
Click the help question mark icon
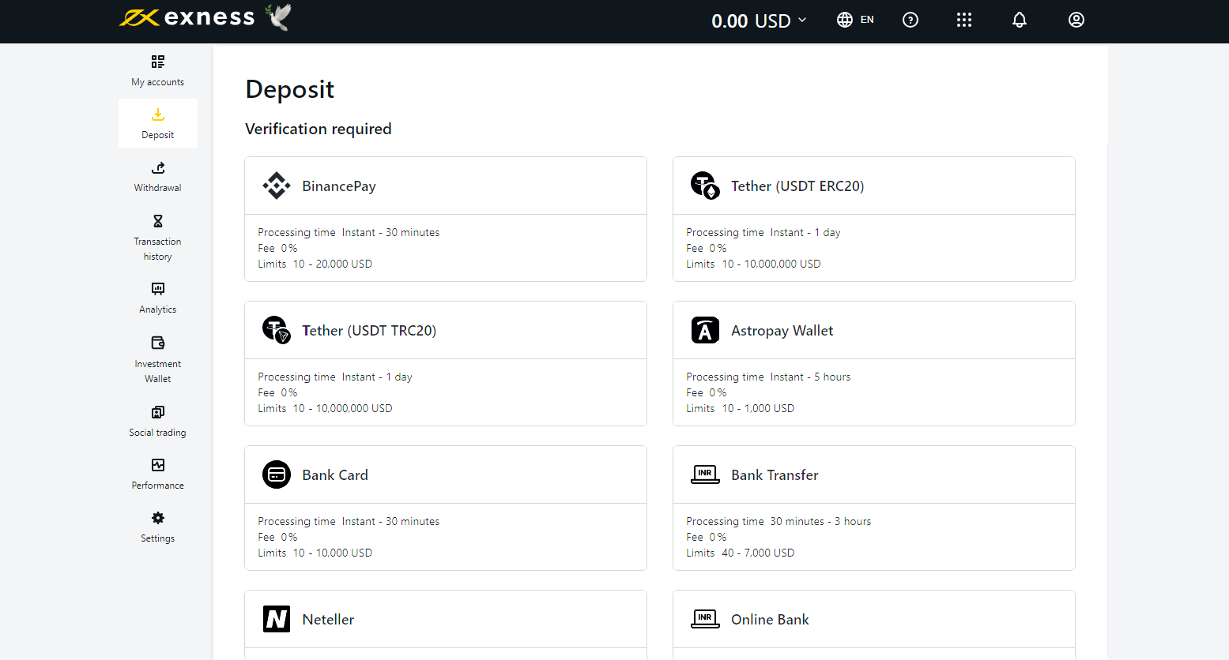pyautogui.click(x=910, y=21)
